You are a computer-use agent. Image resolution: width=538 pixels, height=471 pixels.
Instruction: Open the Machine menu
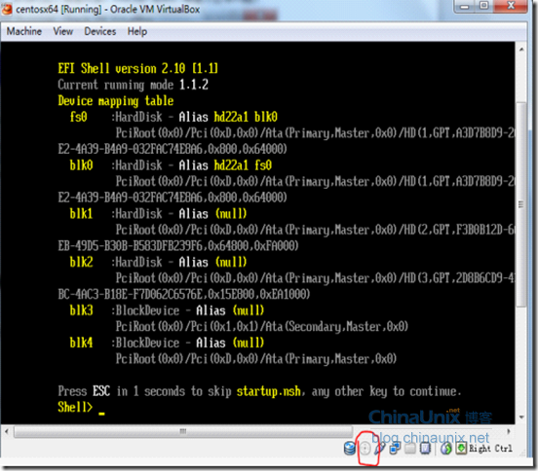point(24,31)
